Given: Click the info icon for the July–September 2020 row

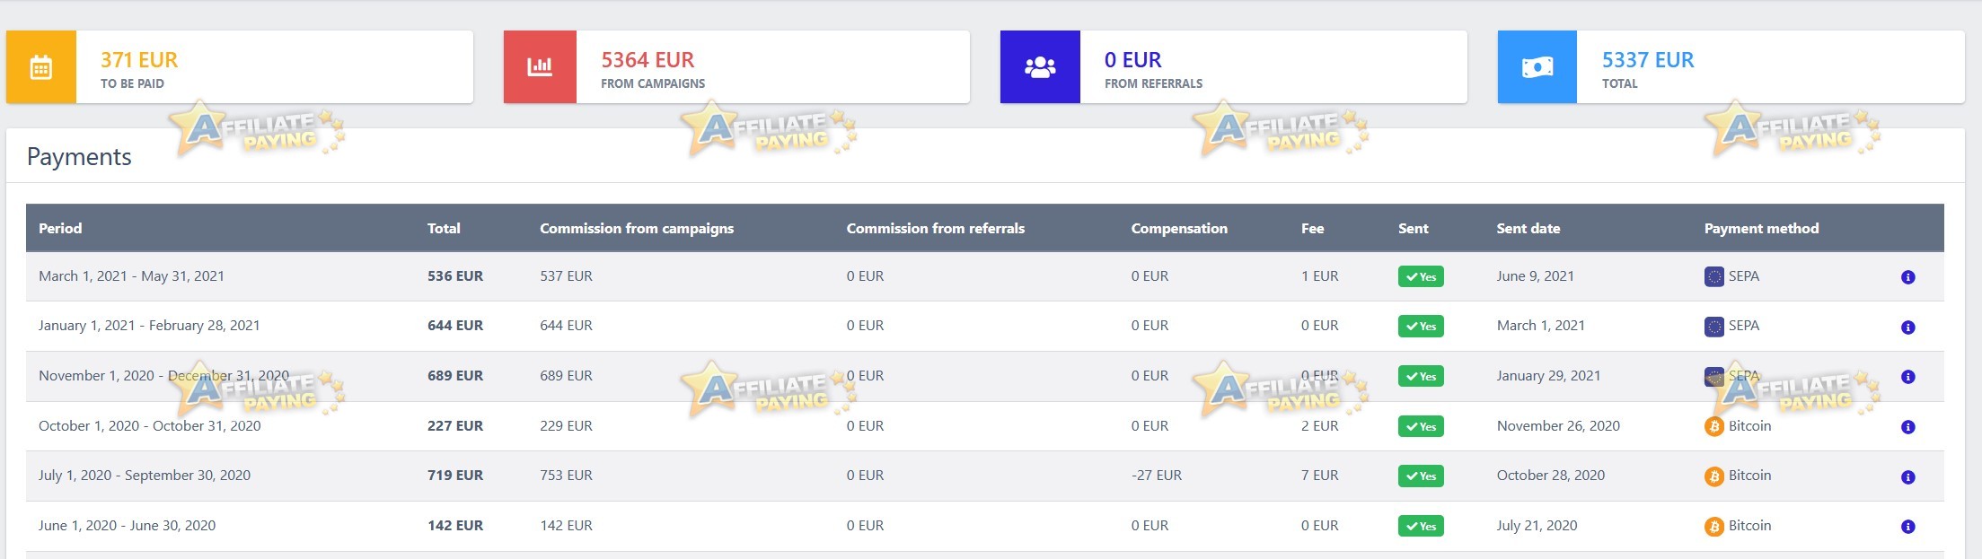Looking at the screenshot, I should (x=1908, y=477).
